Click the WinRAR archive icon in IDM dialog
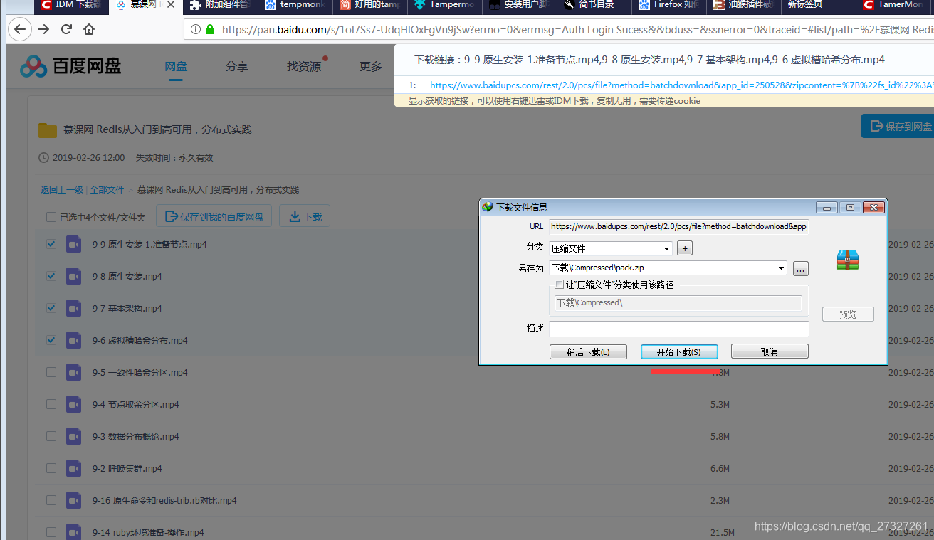The width and height of the screenshot is (934, 540). (847, 260)
